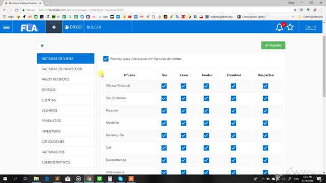Click the Devolver column header
The width and height of the screenshot is (326, 183).
[x=234, y=75]
